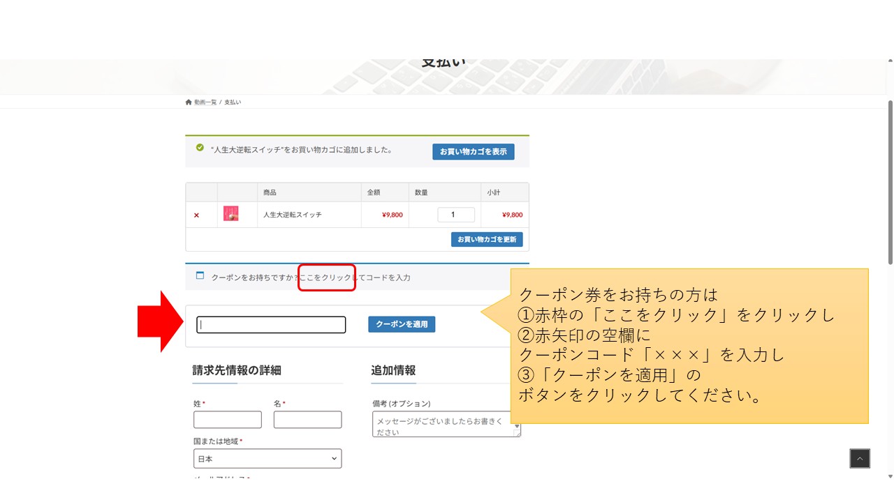Open the 国または地域 country dropdown
894x502 pixels.
pyautogui.click(x=268, y=459)
